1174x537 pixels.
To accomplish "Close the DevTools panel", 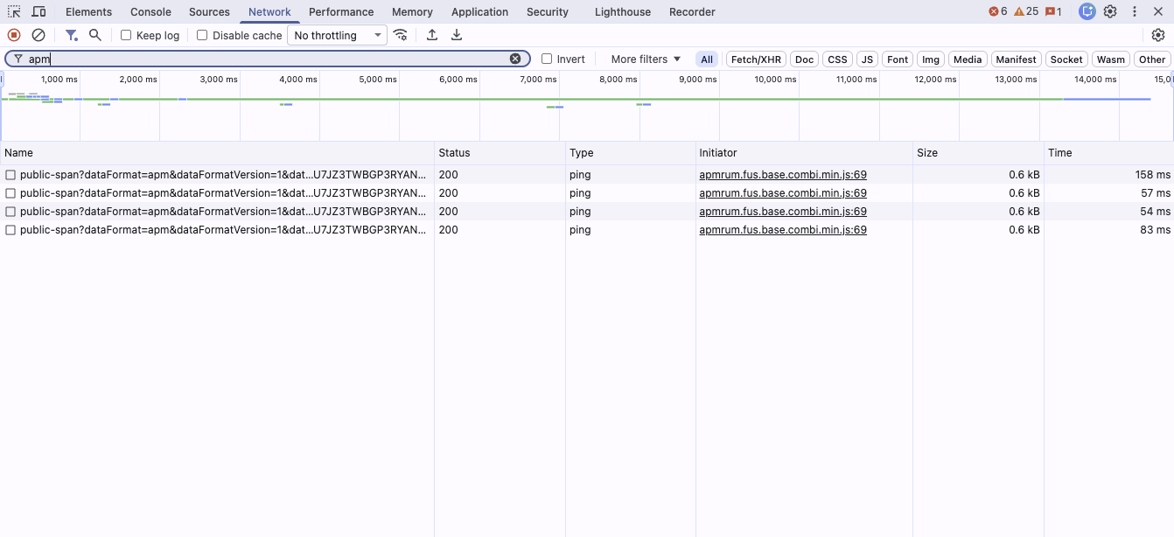I will point(1158,11).
